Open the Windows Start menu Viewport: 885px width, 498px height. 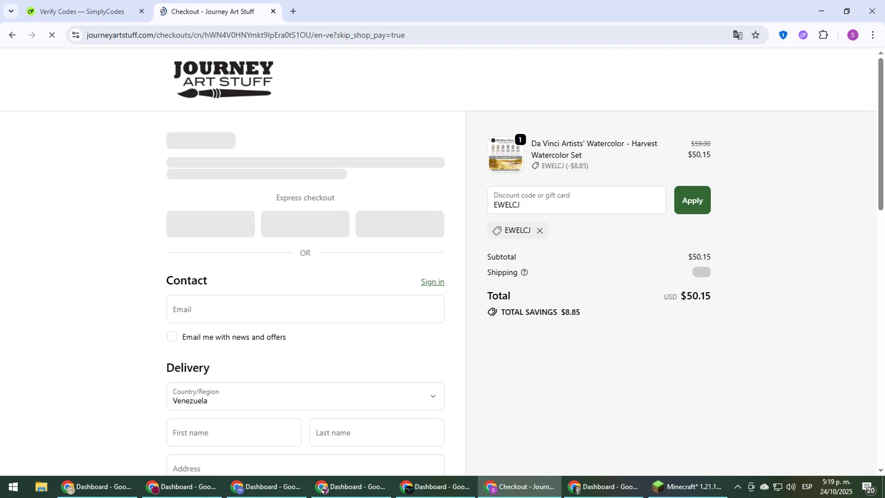pos(13,487)
